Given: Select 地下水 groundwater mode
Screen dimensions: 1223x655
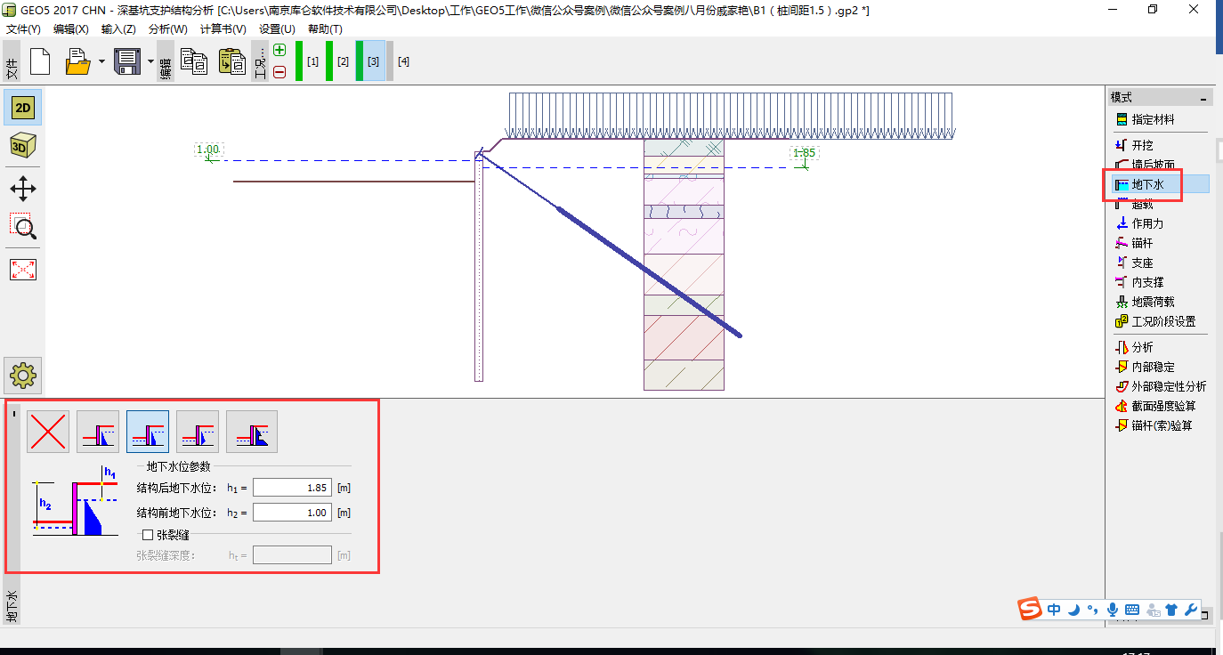Looking at the screenshot, I should point(1160,184).
